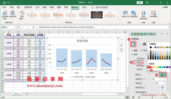Image resolution: width=171 pixels, height=99 pixels.
Task: Click the Move Chart icon
Action: (x=153, y=14)
